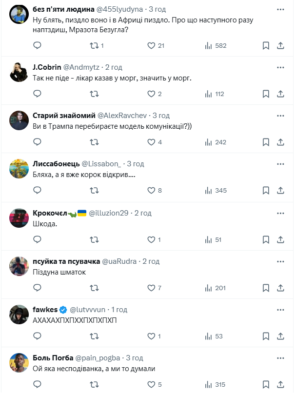Reply to J.Cobrin's tweet

click(37, 94)
